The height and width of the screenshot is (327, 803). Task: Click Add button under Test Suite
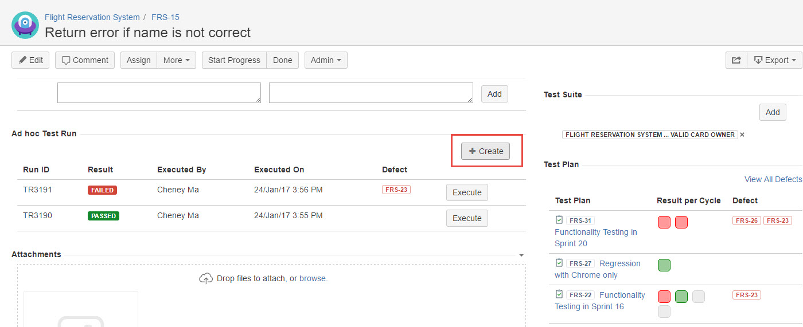coord(773,112)
